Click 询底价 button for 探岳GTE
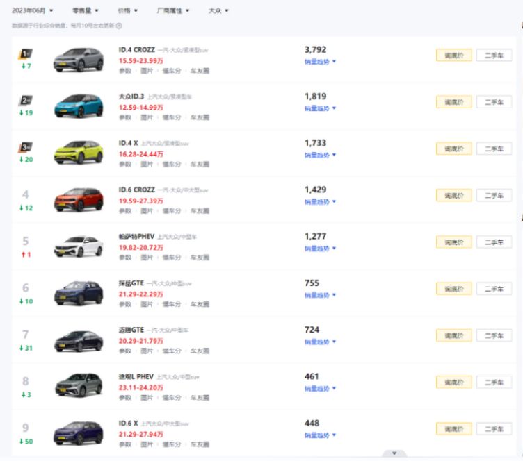 point(453,289)
